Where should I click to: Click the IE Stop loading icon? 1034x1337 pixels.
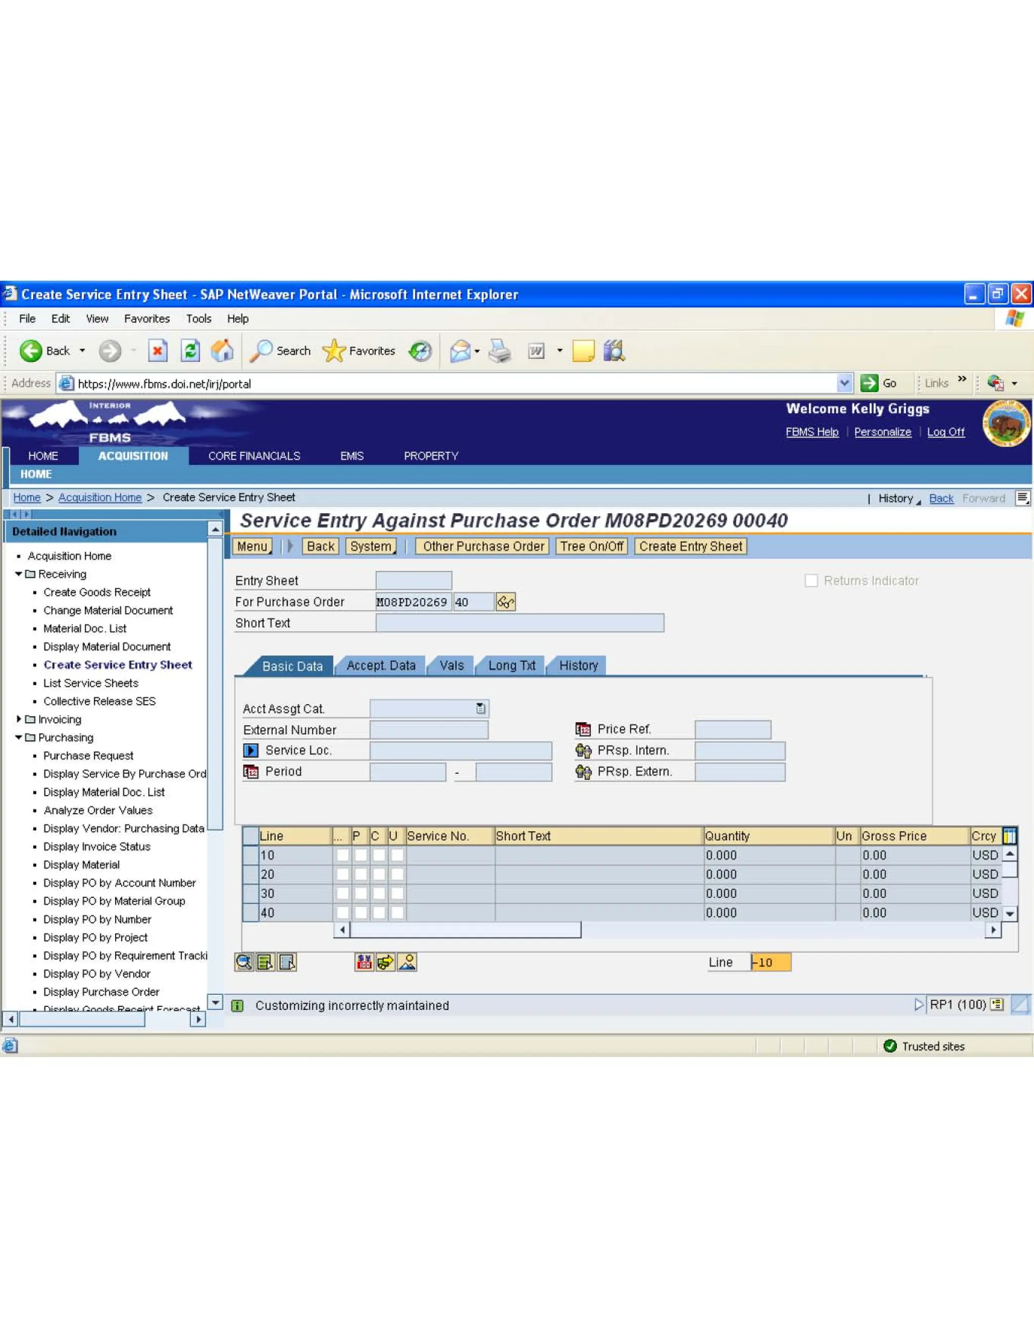pyautogui.click(x=158, y=351)
